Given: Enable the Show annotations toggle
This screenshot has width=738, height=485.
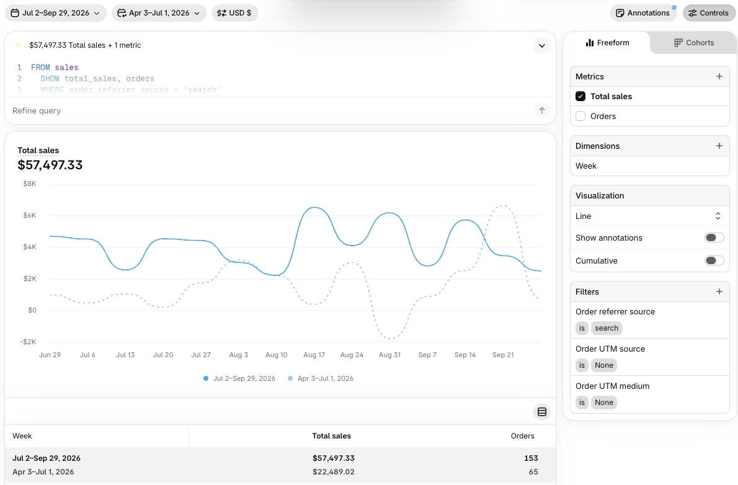Looking at the screenshot, I should point(714,238).
